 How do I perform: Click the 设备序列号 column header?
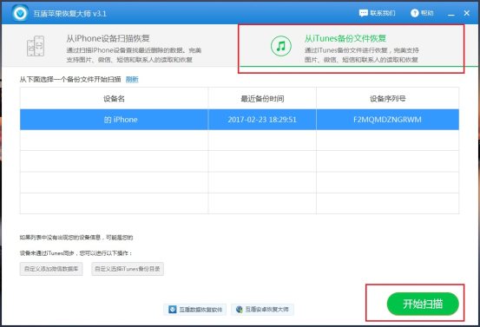[387, 99]
